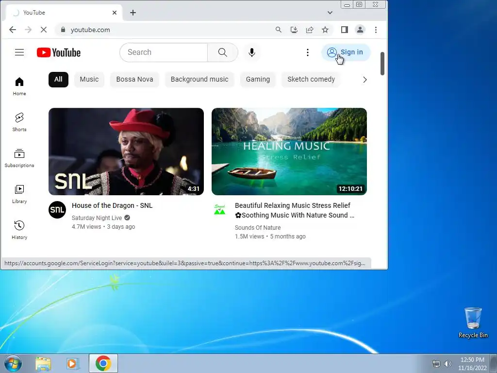This screenshot has width=497, height=373.
Task: Play the Healing Music video thumbnail
Action: pyautogui.click(x=289, y=152)
